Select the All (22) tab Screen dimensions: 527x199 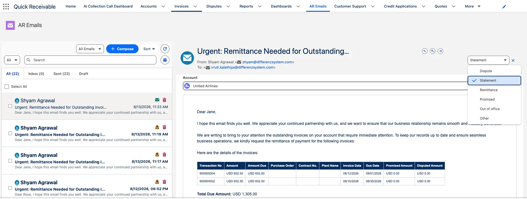[13, 74]
